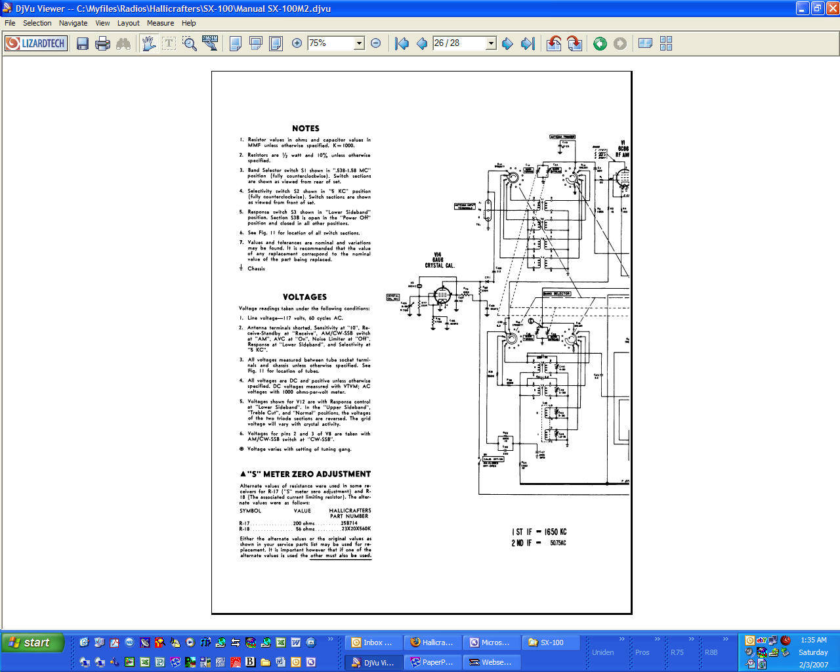This screenshot has height=672, width=840.
Task: Open Find with the binoculars icon
Action: 123,43
